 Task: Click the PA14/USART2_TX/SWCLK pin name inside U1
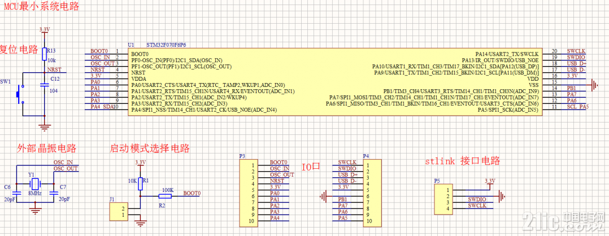pos(507,54)
